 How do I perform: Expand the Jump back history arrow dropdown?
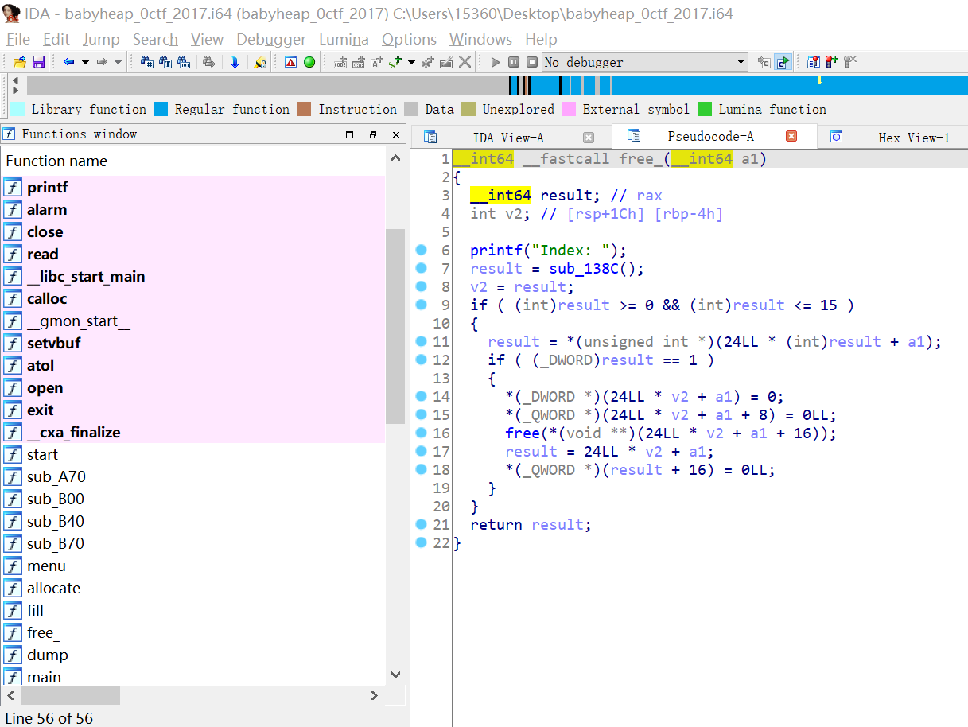(85, 62)
